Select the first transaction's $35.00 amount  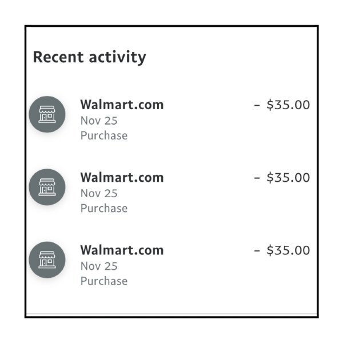point(288,105)
